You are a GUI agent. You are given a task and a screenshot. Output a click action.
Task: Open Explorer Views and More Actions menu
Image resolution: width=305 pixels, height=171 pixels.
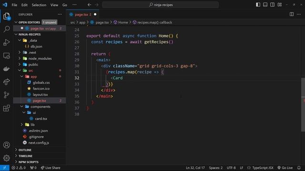coord(60,14)
